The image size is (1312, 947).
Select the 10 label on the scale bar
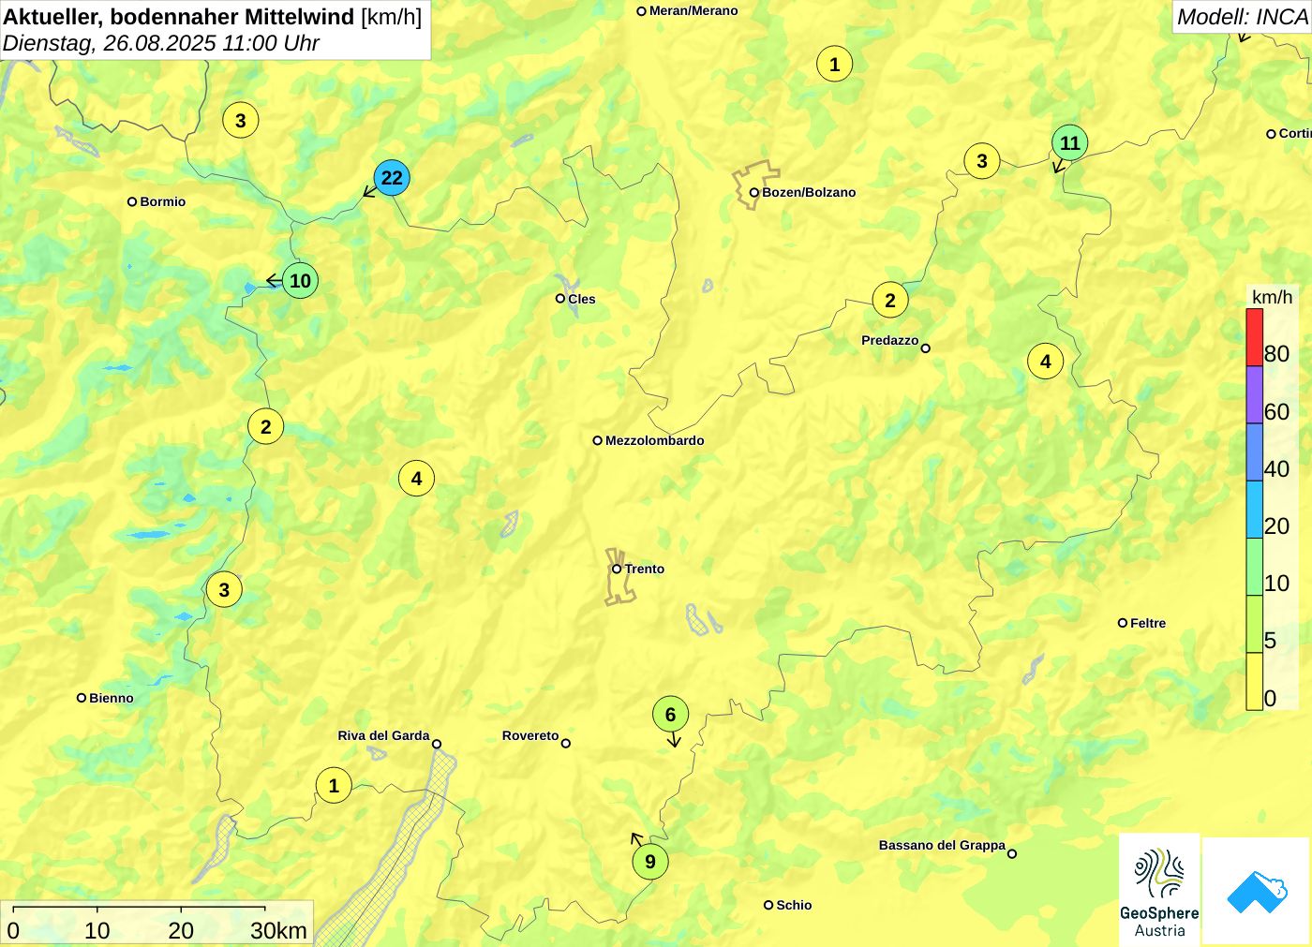click(x=97, y=930)
